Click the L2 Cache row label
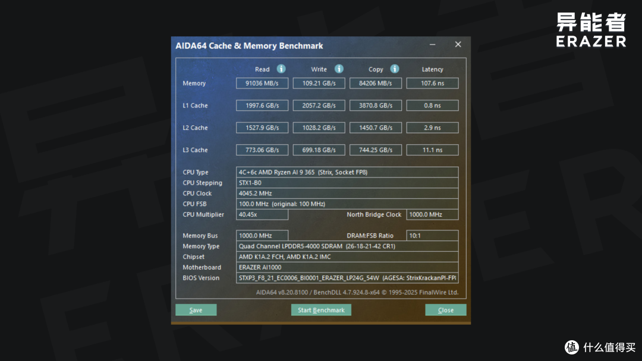Screen dimensions: 642x361 pyautogui.click(x=195, y=128)
